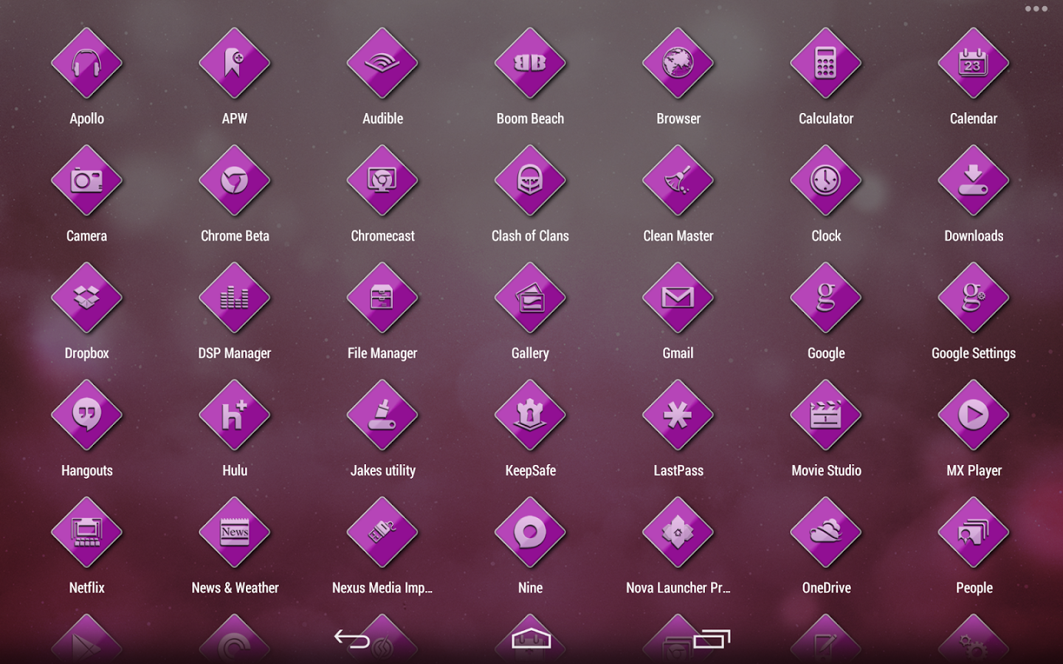
Task: Click the "Boom Beach" label text
Action: [x=530, y=119]
